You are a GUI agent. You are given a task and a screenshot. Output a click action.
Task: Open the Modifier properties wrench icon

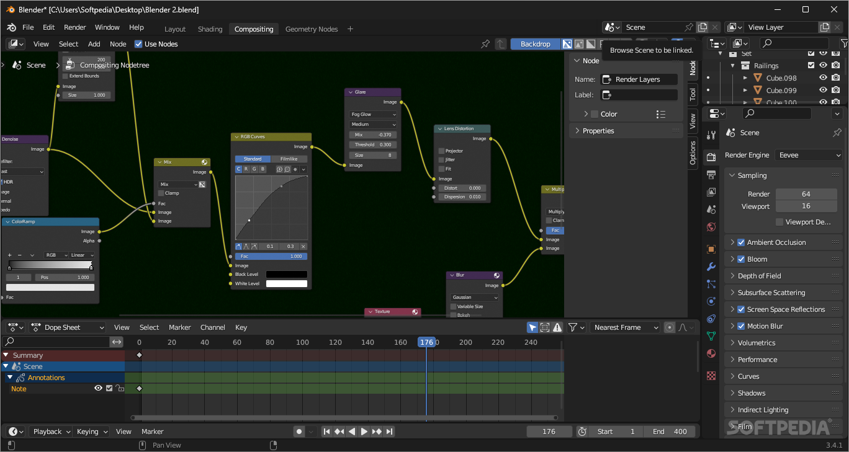pyautogui.click(x=711, y=267)
